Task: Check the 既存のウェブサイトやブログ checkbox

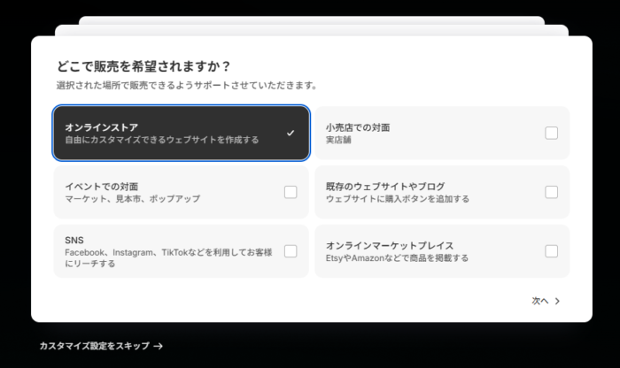Action: 551,192
